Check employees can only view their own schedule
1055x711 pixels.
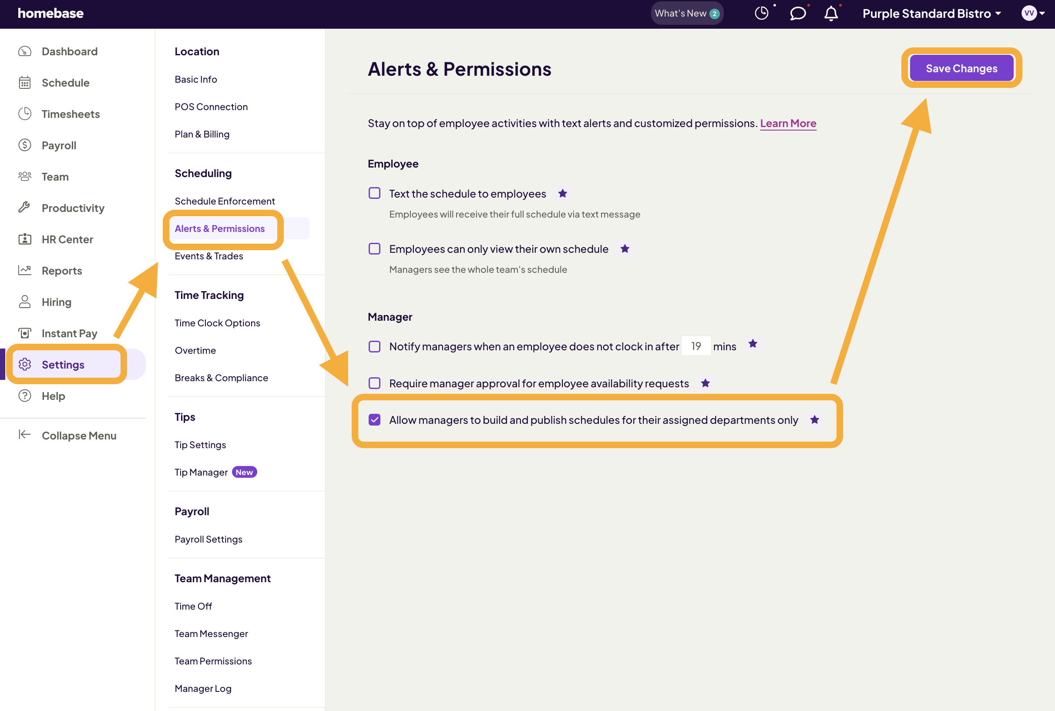(374, 248)
